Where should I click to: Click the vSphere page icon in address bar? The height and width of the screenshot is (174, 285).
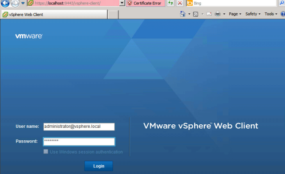pyautogui.click(x=31, y=3)
